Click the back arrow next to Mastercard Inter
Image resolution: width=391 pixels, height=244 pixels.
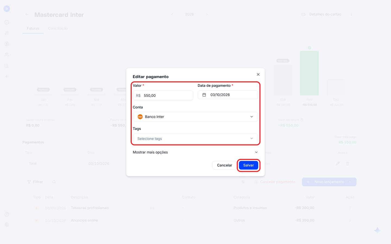click(27, 14)
